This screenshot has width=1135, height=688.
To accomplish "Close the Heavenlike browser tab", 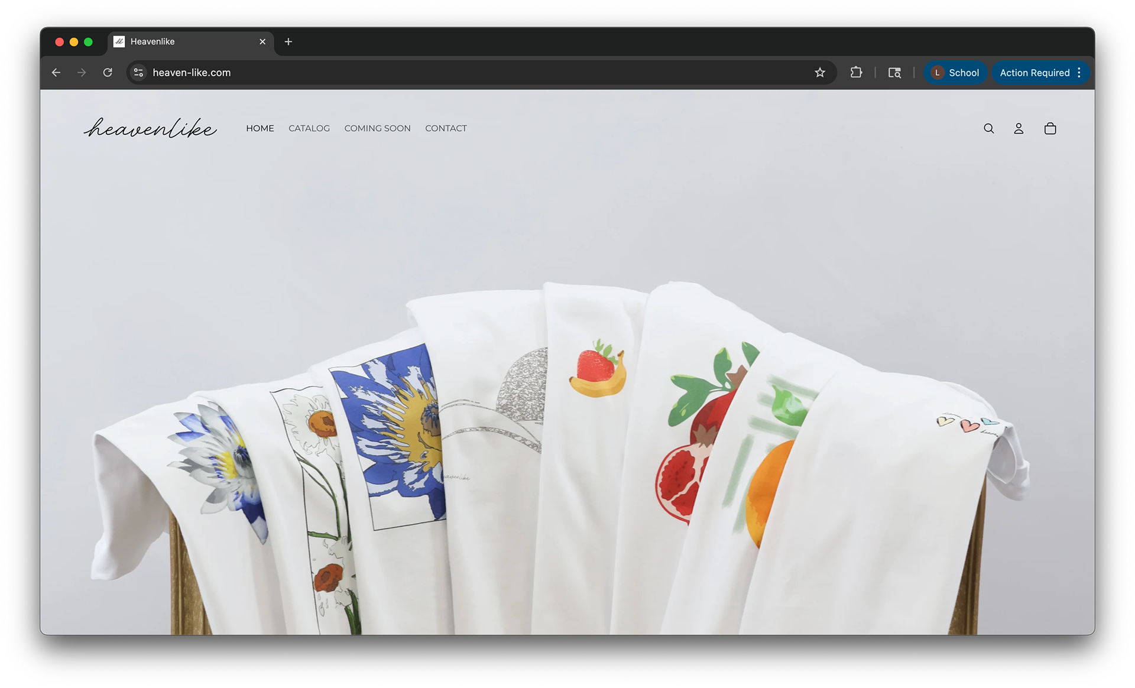I will click(x=262, y=41).
